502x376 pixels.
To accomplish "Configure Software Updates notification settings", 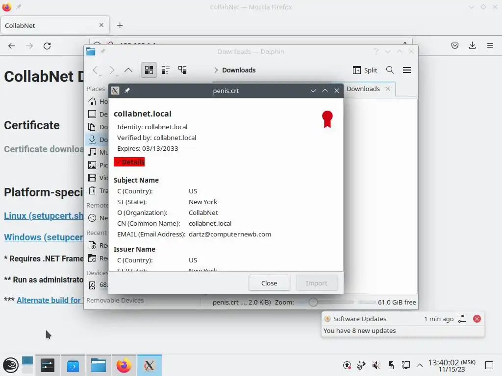I will 462,319.
